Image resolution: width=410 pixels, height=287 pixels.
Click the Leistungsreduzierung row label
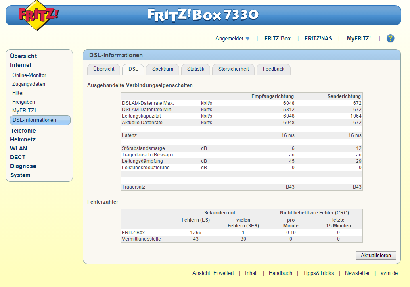(146, 168)
